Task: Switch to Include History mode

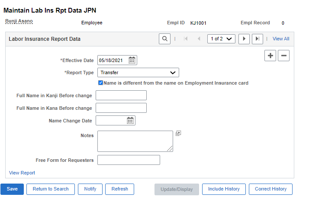Action: (x=224, y=189)
